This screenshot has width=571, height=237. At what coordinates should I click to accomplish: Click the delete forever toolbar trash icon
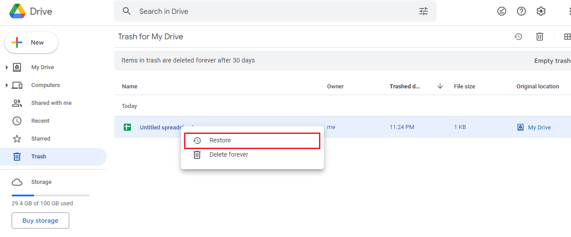[x=540, y=37]
